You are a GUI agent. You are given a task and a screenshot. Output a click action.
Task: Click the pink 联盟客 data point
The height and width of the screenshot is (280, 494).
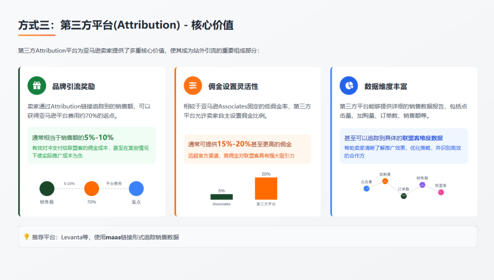[x=441, y=192]
